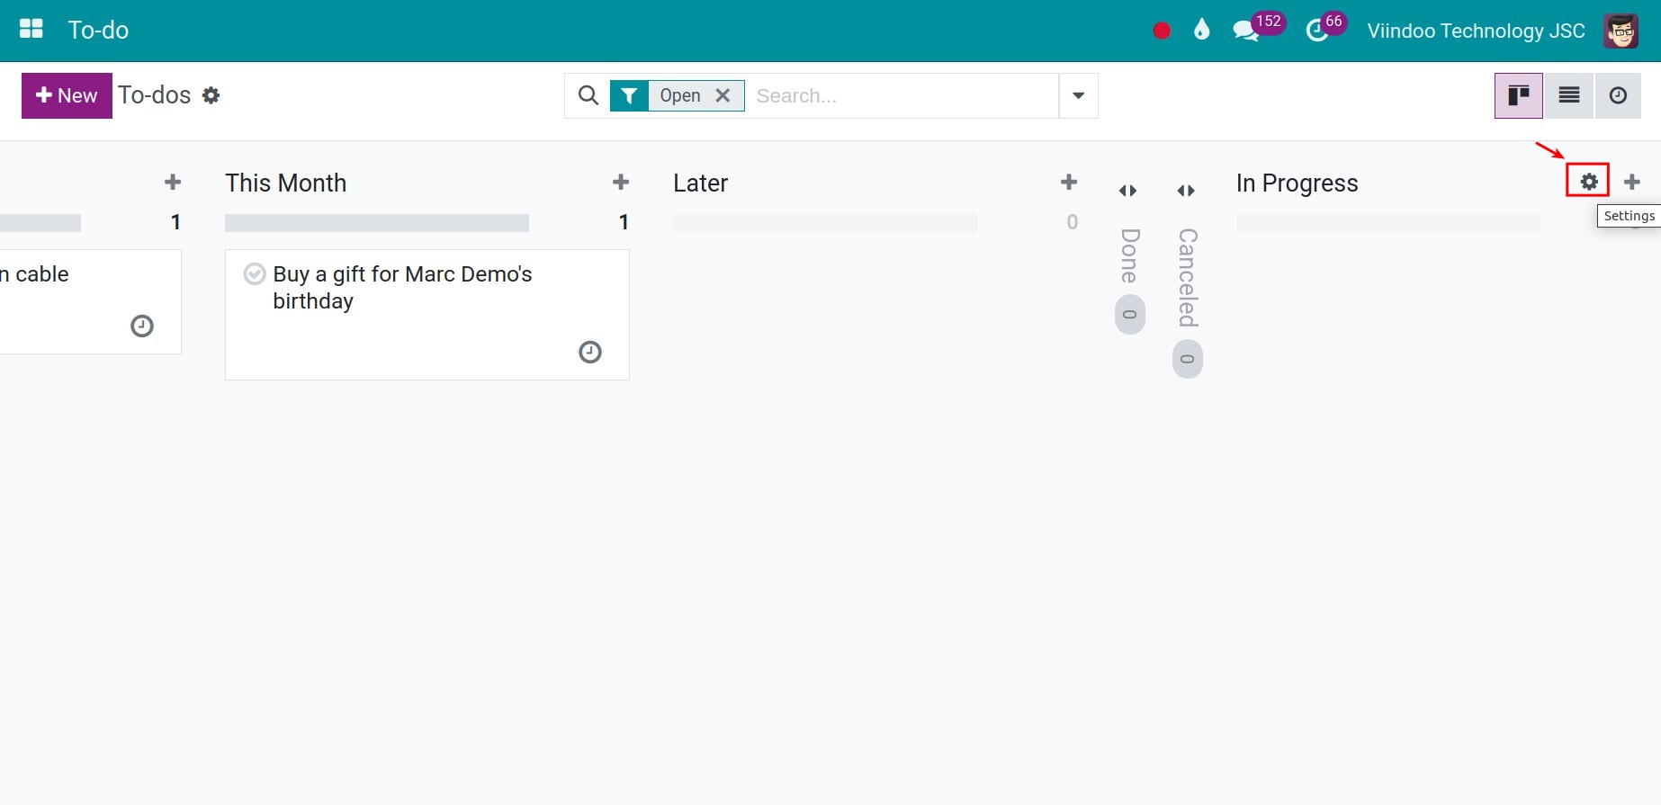Open To-dos actions gear menu

(x=211, y=95)
